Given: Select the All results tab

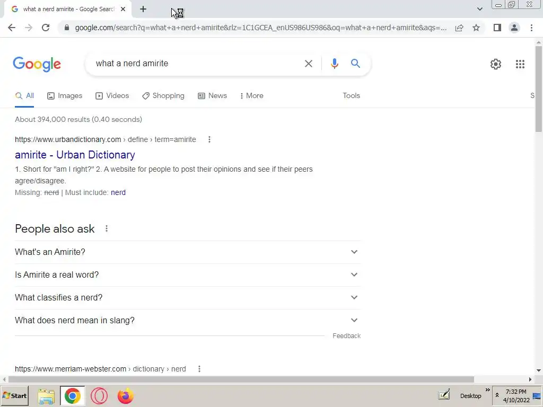Looking at the screenshot, I should click(24, 96).
